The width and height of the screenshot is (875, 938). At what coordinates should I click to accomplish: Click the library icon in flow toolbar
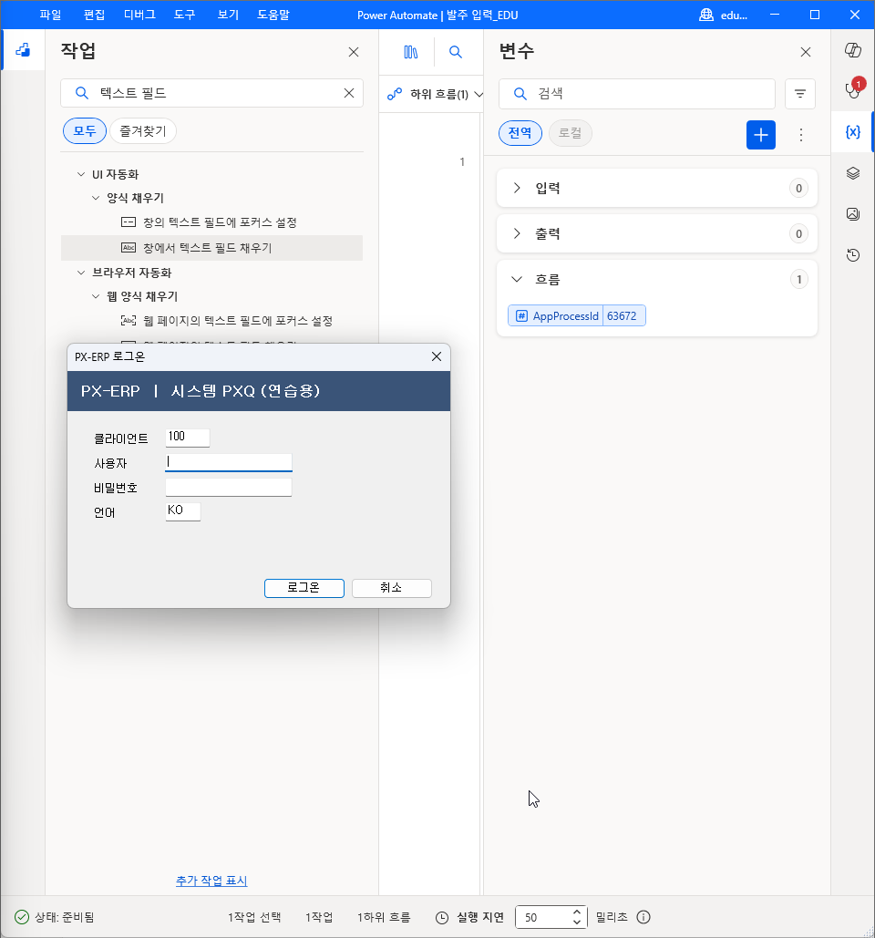click(x=411, y=52)
